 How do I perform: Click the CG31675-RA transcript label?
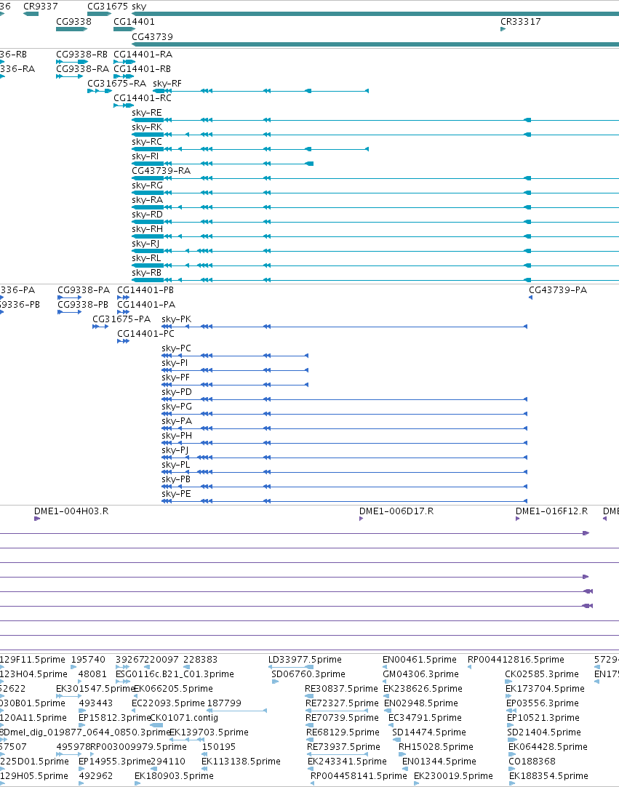pyautogui.click(x=117, y=84)
